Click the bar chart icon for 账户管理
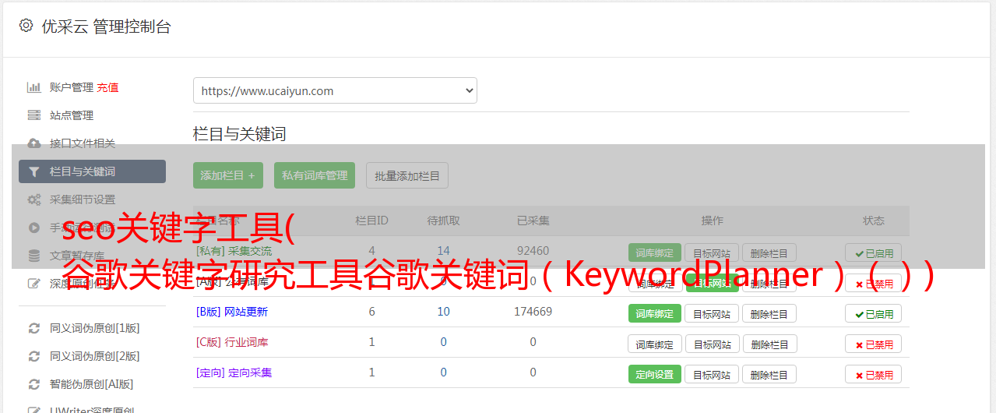Image resolution: width=996 pixels, height=413 pixels. (x=33, y=87)
